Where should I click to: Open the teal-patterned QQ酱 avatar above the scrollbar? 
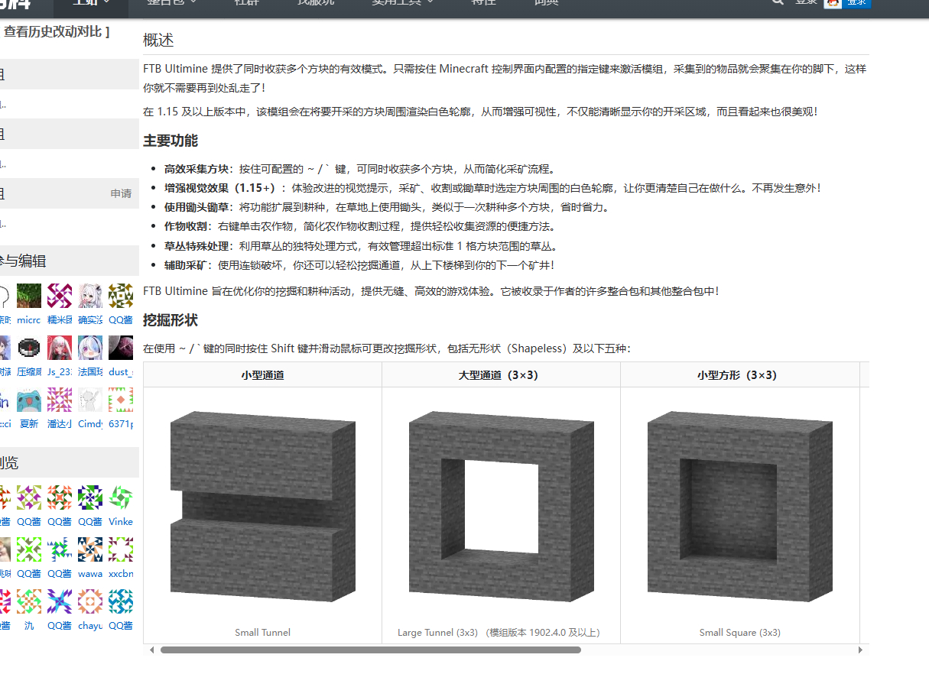click(x=121, y=601)
